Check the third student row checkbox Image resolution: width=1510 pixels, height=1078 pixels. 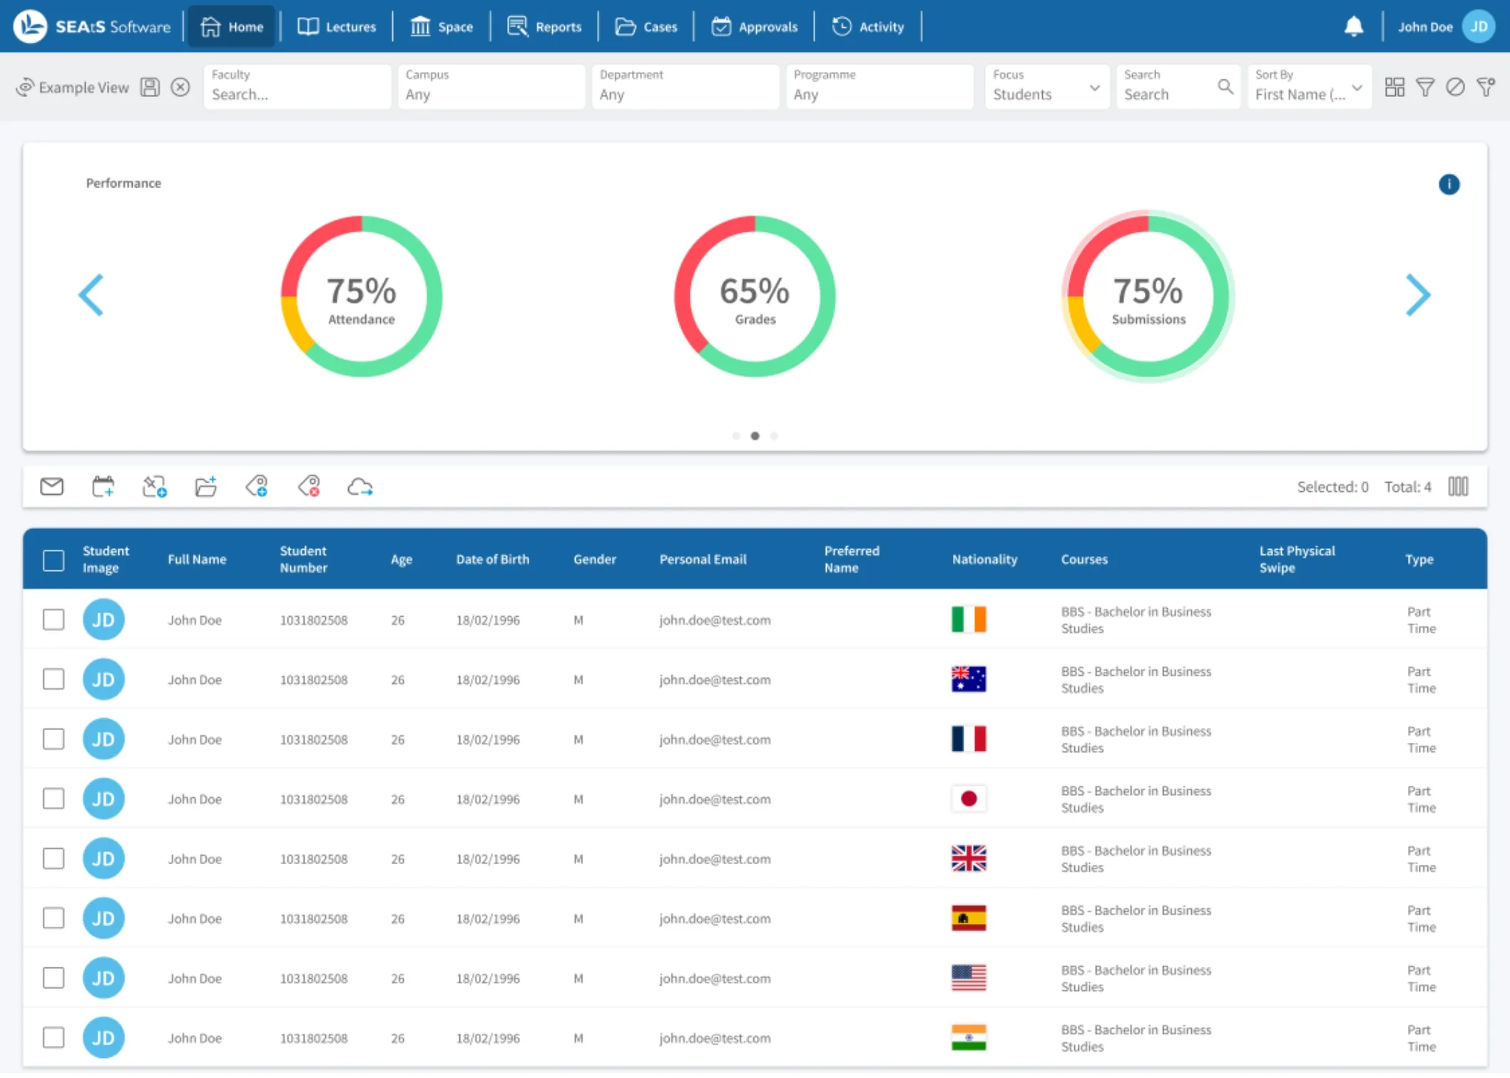pyautogui.click(x=53, y=739)
